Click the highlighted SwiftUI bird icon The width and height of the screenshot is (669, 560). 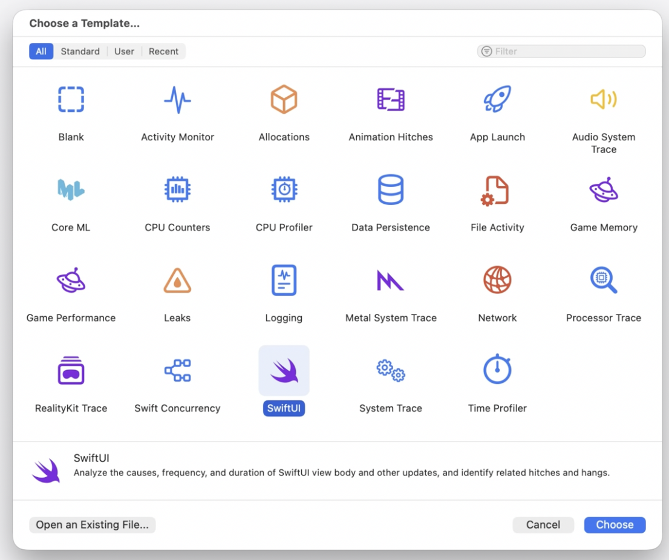coord(284,370)
